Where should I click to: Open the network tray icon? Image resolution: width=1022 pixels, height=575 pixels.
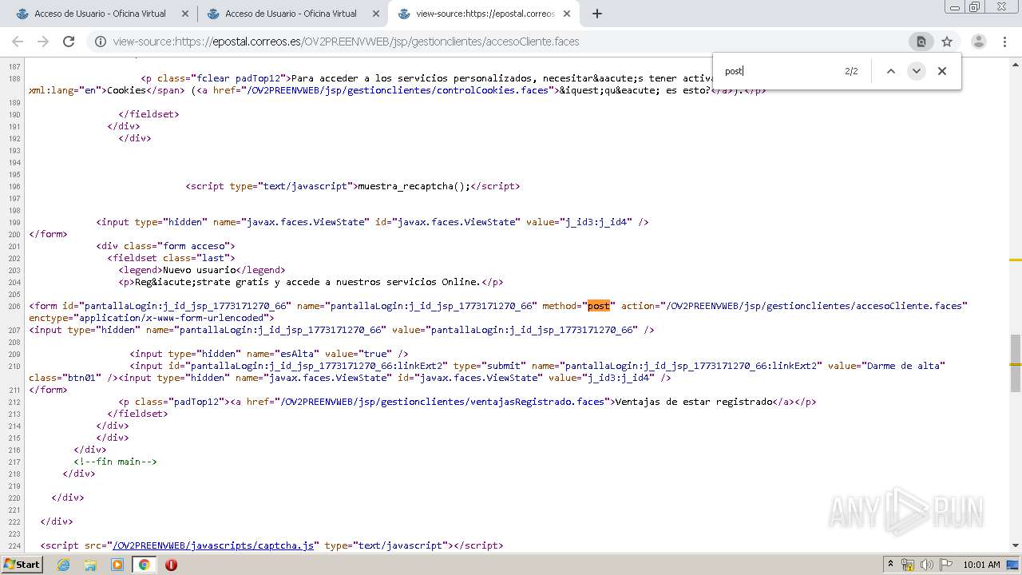click(908, 565)
